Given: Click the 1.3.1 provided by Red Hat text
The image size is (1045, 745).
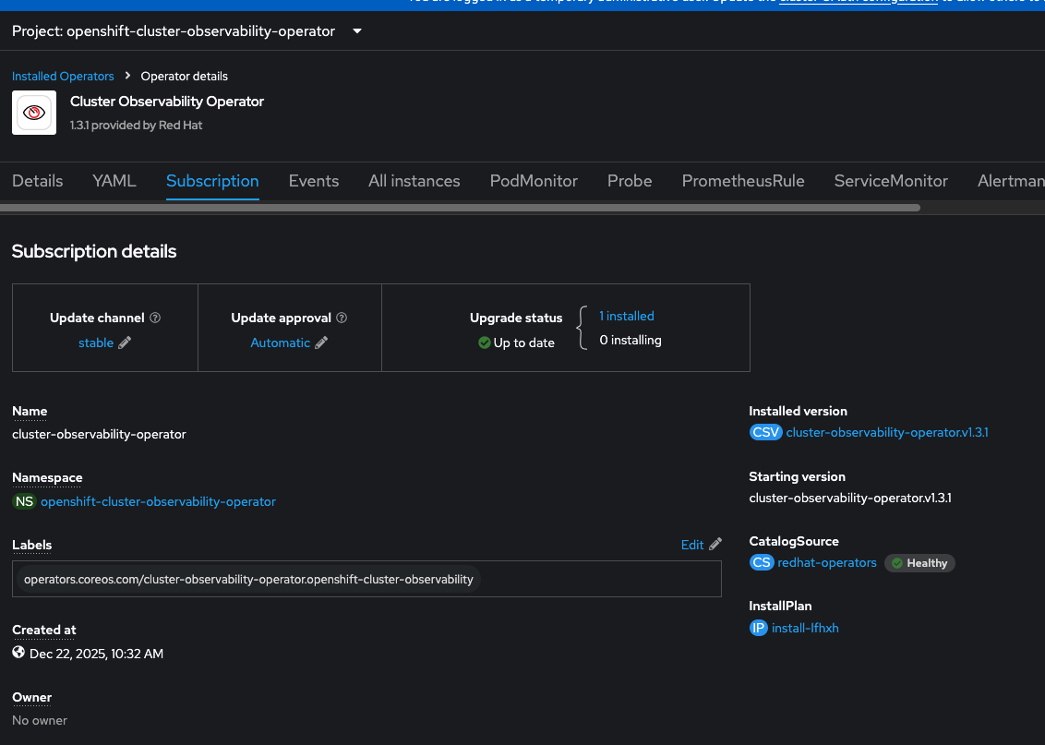Looking at the screenshot, I should [x=136, y=126].
